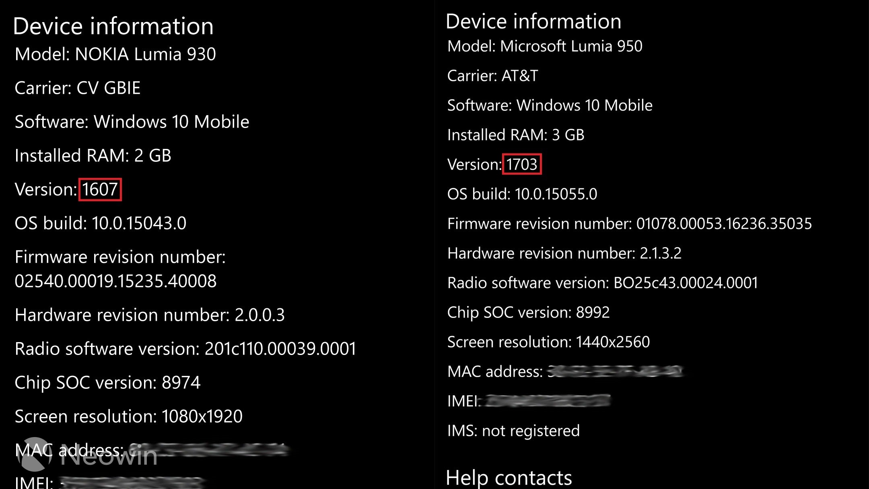The width and height of the screenshot is (869, 489).
Task: Select Chip SOC version 8974 line
Action: coord(107,382)
